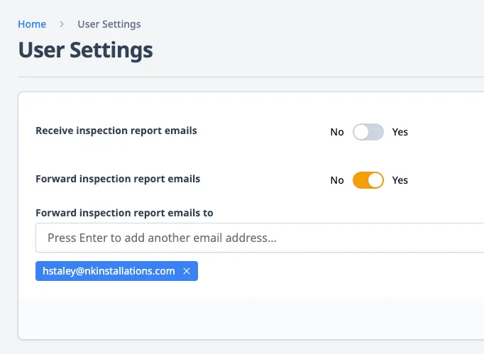Click the divider line beneath the User Settings heading
The height and width of the screenshot is (354, 484).
(251, 77)
